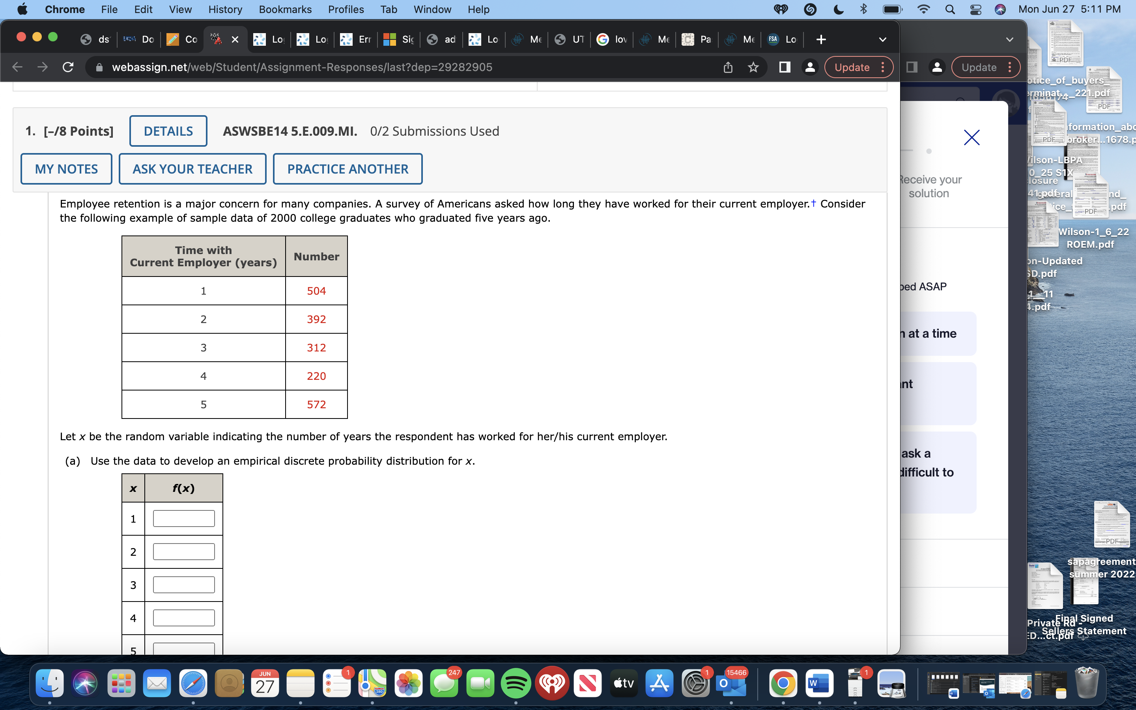Viewport: 1136px width, 710px height.
Task: Click the PRACTICE ANOTHER button
Action: pos(348,169)
